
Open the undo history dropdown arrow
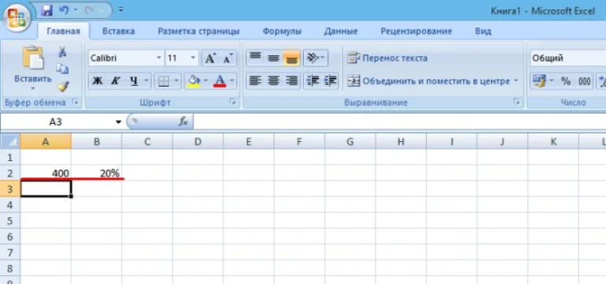pos(76,10)
